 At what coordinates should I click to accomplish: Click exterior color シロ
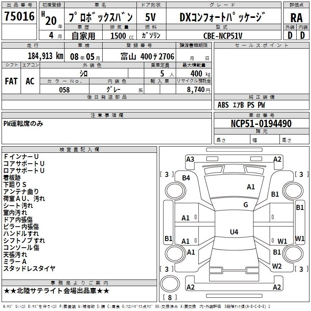click(x=84, y=73)
